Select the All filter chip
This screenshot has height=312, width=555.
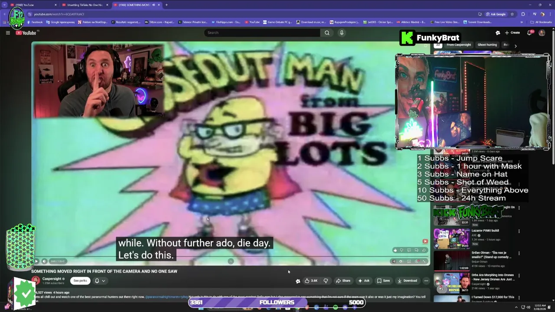(438, 45)
